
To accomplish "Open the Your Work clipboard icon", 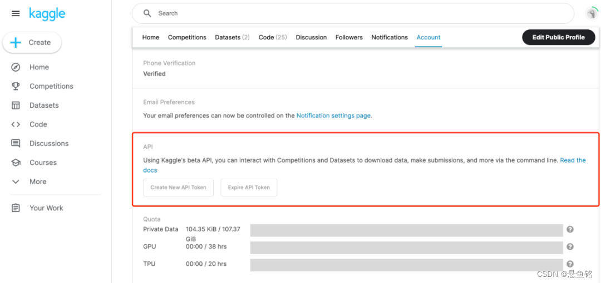I will (16, 208).
